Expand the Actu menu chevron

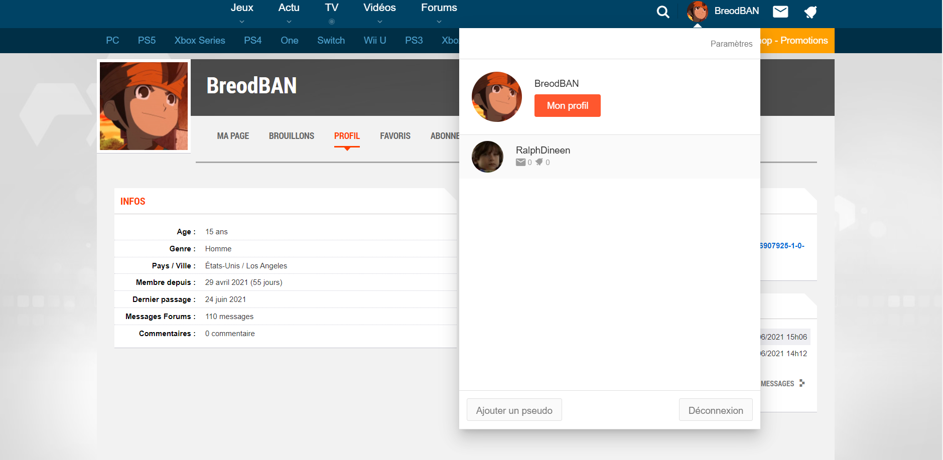[289, 22]
